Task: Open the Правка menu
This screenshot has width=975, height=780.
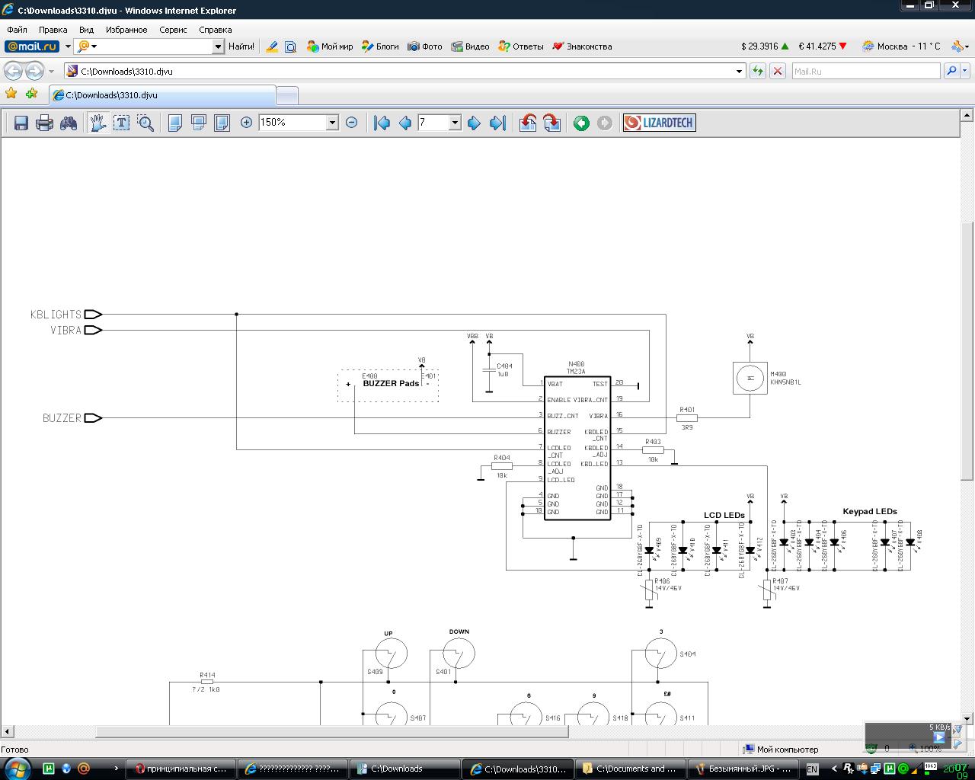Action: [53, 30]
